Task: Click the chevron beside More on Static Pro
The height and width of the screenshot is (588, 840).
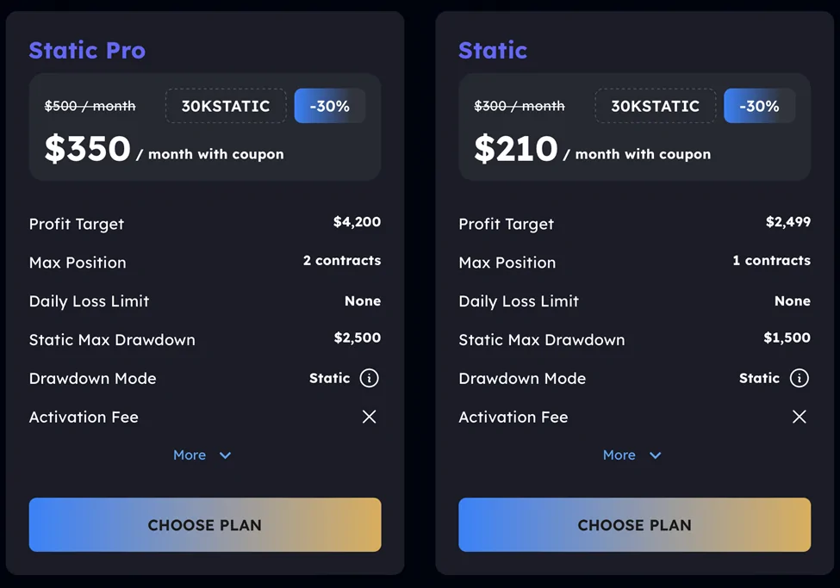Action: point(225,455)
